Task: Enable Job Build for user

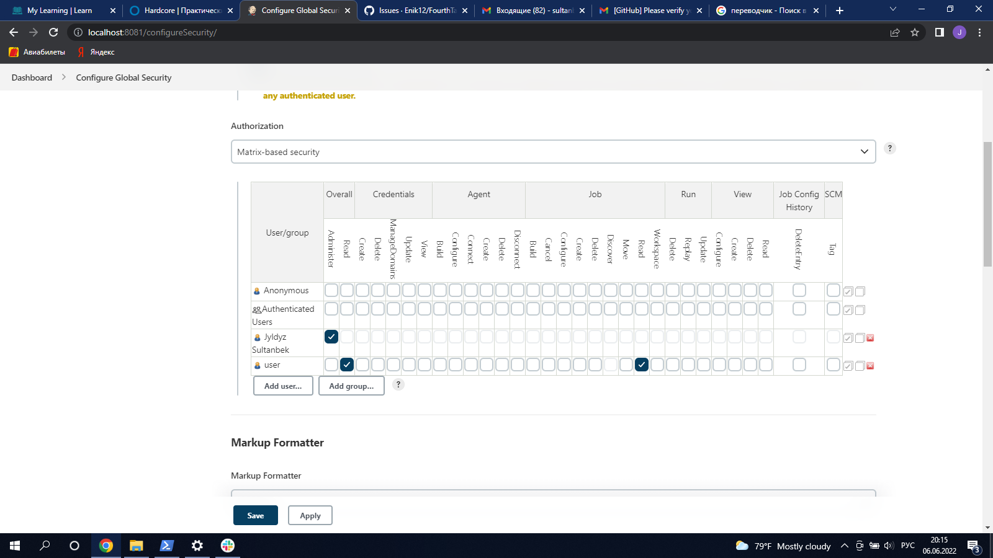Action: tap(533, 365)
